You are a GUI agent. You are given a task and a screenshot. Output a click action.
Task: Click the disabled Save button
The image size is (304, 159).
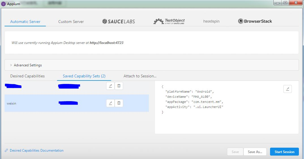235,152
